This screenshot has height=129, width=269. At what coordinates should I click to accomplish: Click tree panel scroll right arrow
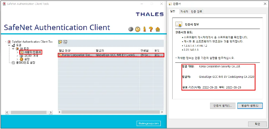coord(51,112)
